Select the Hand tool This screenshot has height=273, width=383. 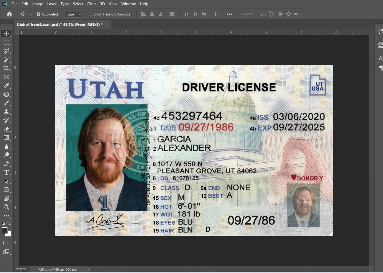(x=6, y=198)
